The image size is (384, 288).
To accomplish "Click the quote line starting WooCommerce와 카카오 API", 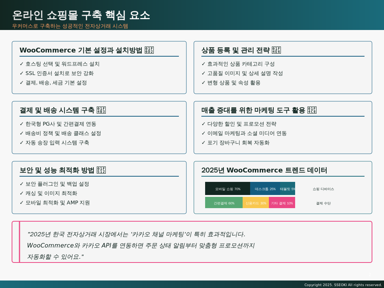I will point(141,245).
